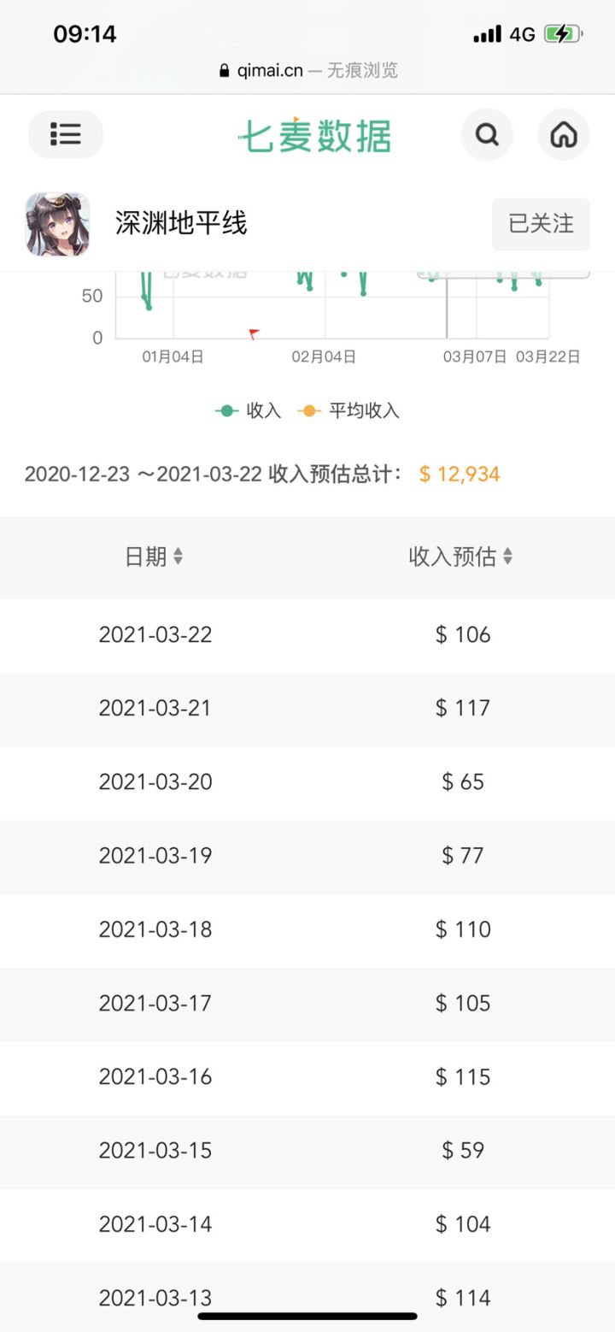Go to home via house icon

(564, 134)
